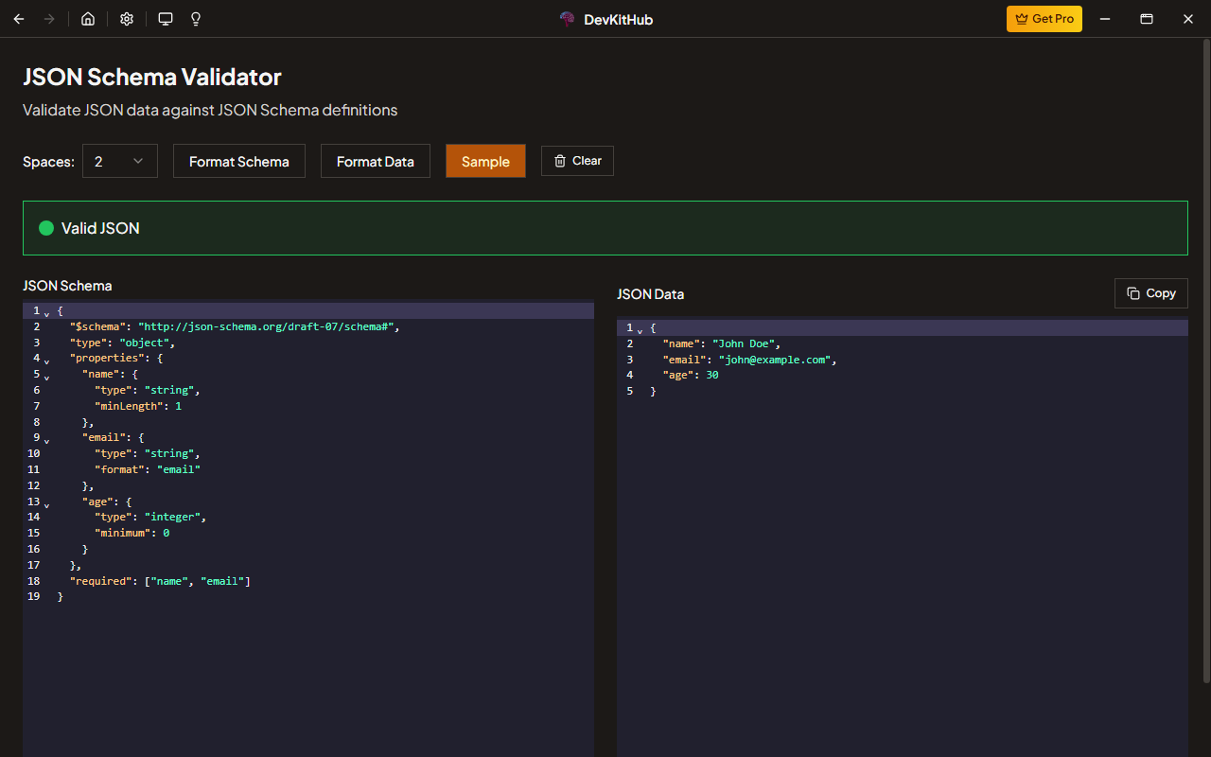Click the JSON Schema Validator heading
This screenshot has height=757, width=1211.
point(152,77)
